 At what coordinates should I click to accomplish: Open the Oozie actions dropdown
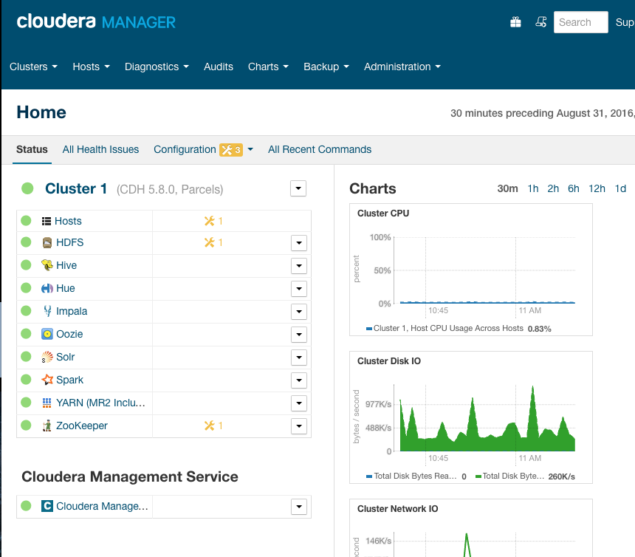point(299,335)
